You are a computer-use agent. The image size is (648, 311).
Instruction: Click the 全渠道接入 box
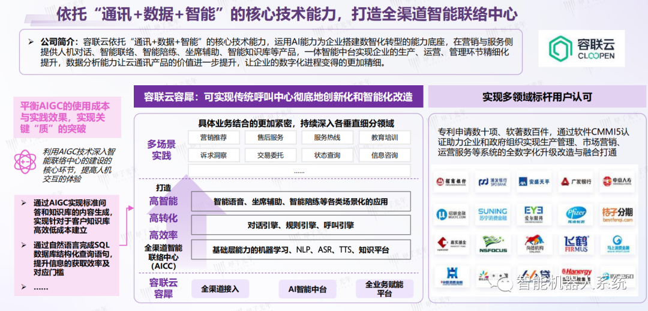220,288
